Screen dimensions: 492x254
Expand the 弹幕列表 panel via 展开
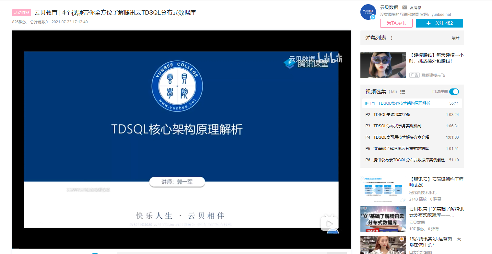tap(455, 38)
